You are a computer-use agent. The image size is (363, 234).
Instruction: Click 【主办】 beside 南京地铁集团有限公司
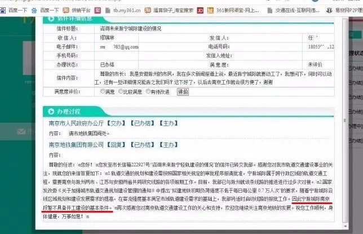coord(169,145)
